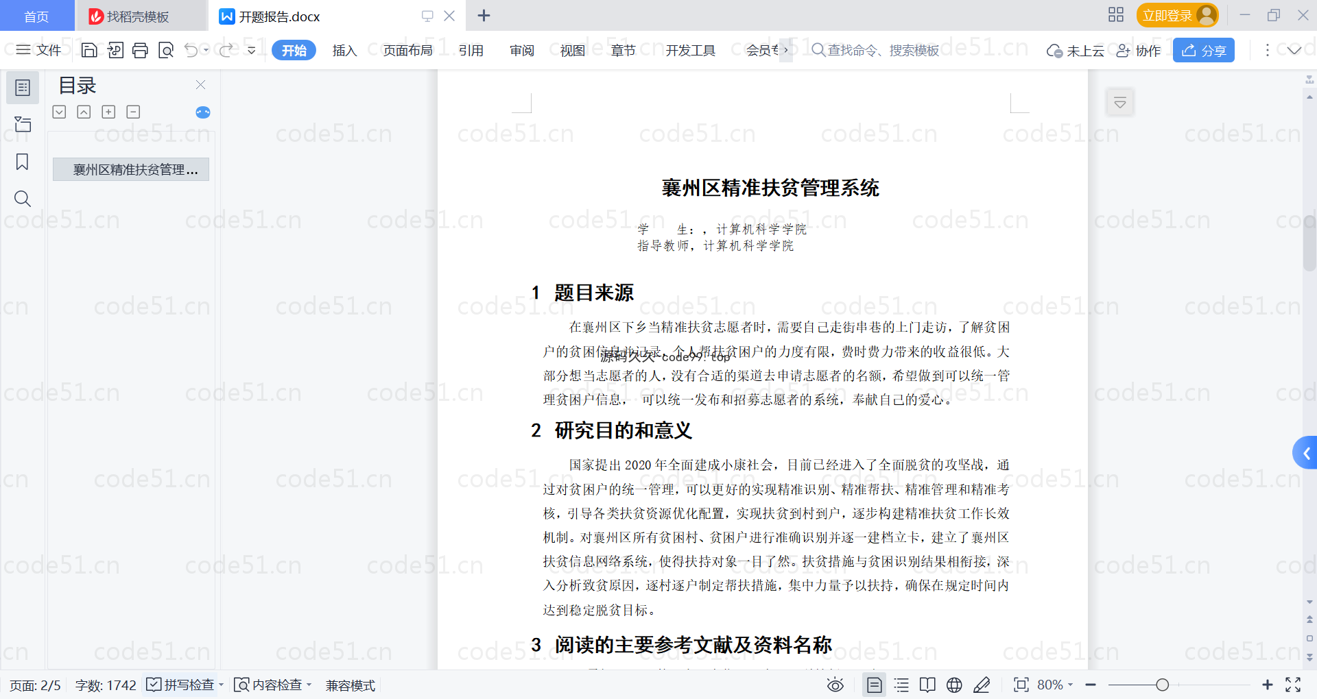The height and width of the screenshot is (699, 1317).
Task: Open the window grid workspace icon
Action: (x=1116, y=15)
